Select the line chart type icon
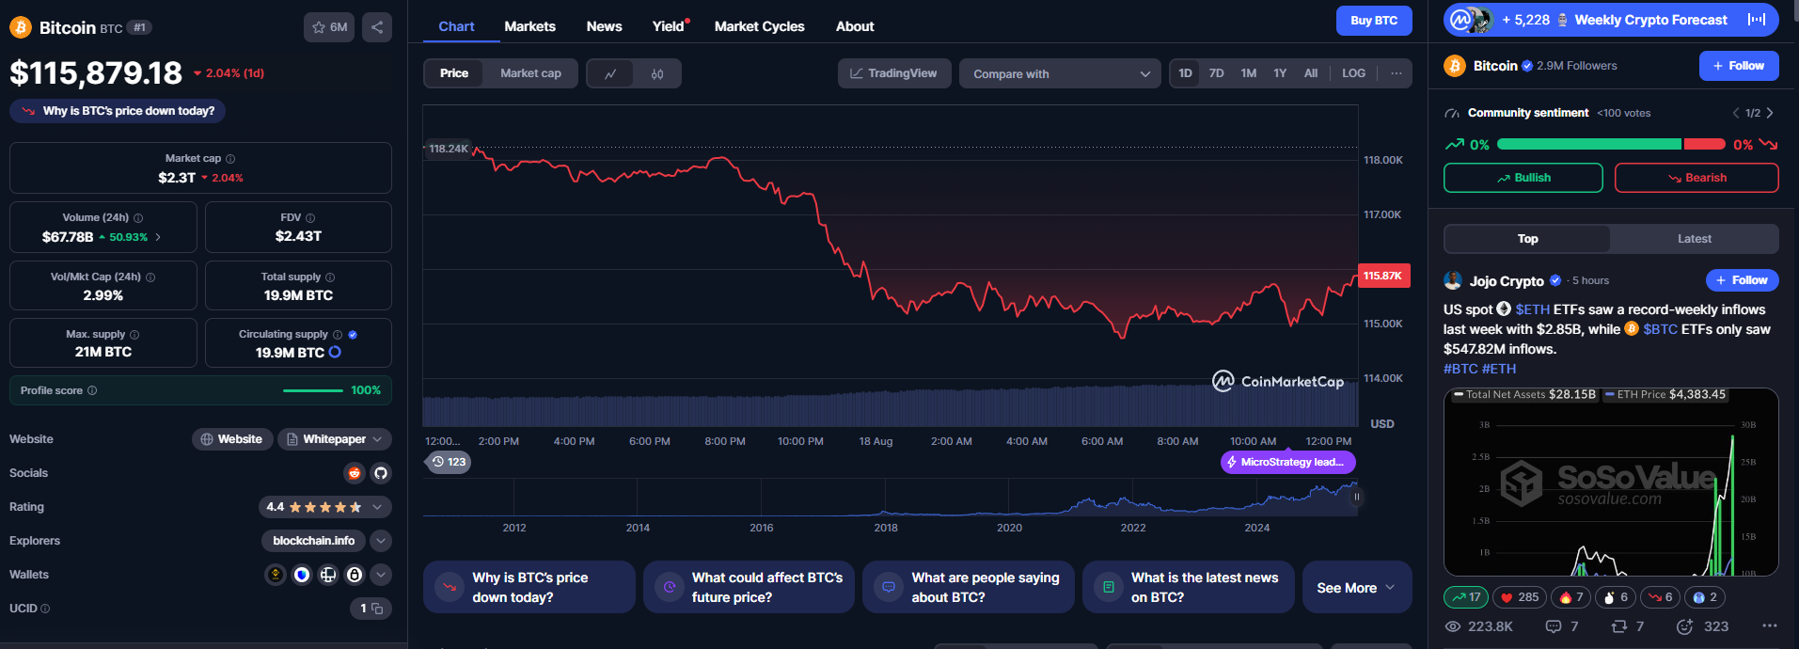 [610, 73]
